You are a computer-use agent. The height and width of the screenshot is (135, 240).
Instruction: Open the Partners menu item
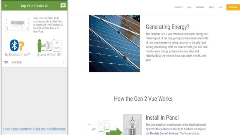[x=200, y=7]
